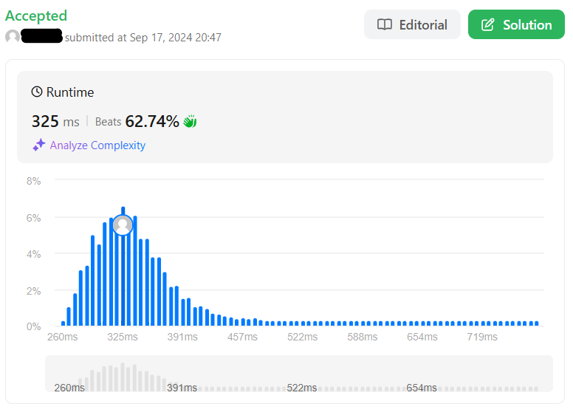This screenshot has height=415, width=573.
Task: Click the Accepted status text
Action: [x=36, y=16]
